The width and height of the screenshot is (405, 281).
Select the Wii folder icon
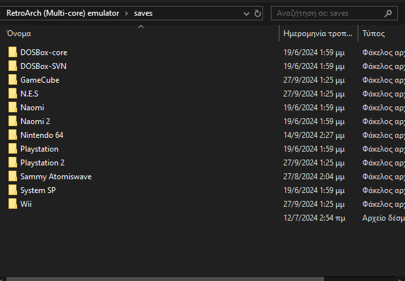point(12,204)
